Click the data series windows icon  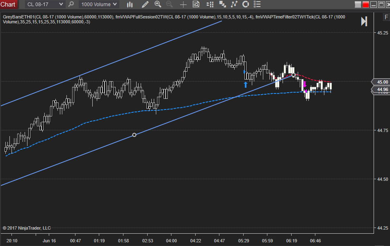click(222, 4)
